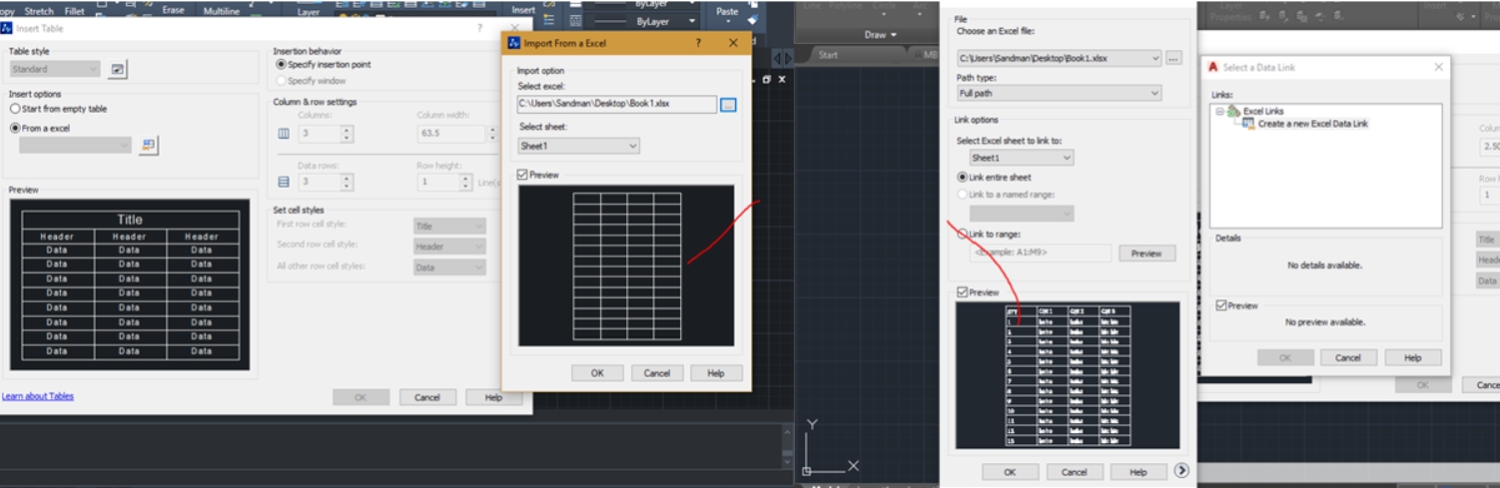Expand the Draw panel dropdown
The width and height of the screenshot is (1500, 488).
881,35
